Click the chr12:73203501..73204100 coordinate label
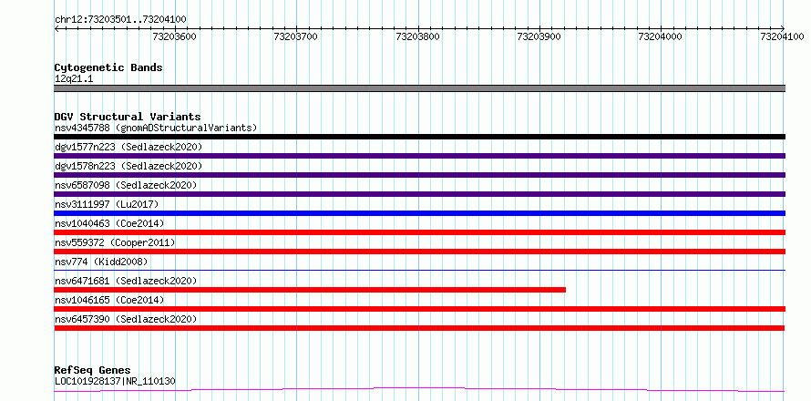The image size is (811, 401). coord(120,19)
